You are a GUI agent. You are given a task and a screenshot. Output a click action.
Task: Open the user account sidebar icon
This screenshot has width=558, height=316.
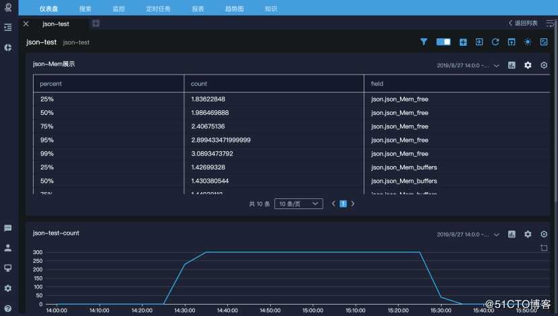(x=8, y=248)
